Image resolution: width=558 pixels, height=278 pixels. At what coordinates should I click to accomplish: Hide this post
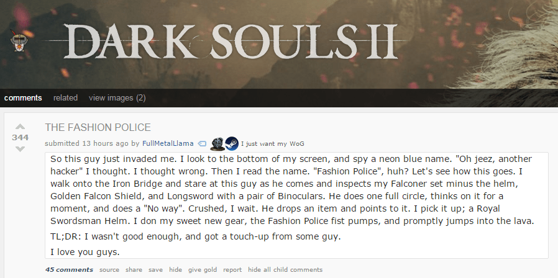pos(175,270)
